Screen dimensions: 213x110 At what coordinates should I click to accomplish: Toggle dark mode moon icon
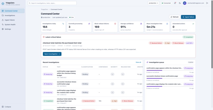[x=180, y=3]
